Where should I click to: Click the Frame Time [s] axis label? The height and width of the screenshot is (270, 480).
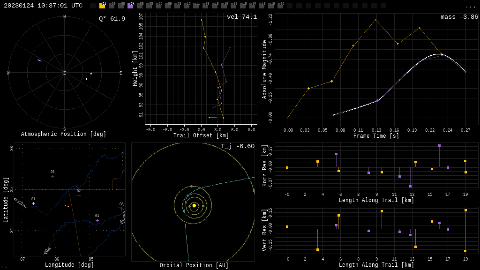tap(376, 135)
